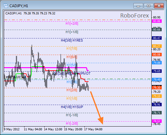The width and height of the screenshot is (167, 135).
Task: Click the 78.52 magenta price tag
Action: [x=157, y=121]
